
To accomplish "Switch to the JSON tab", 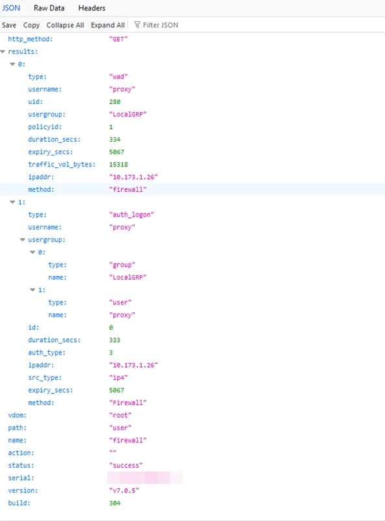I will [11, 8].
